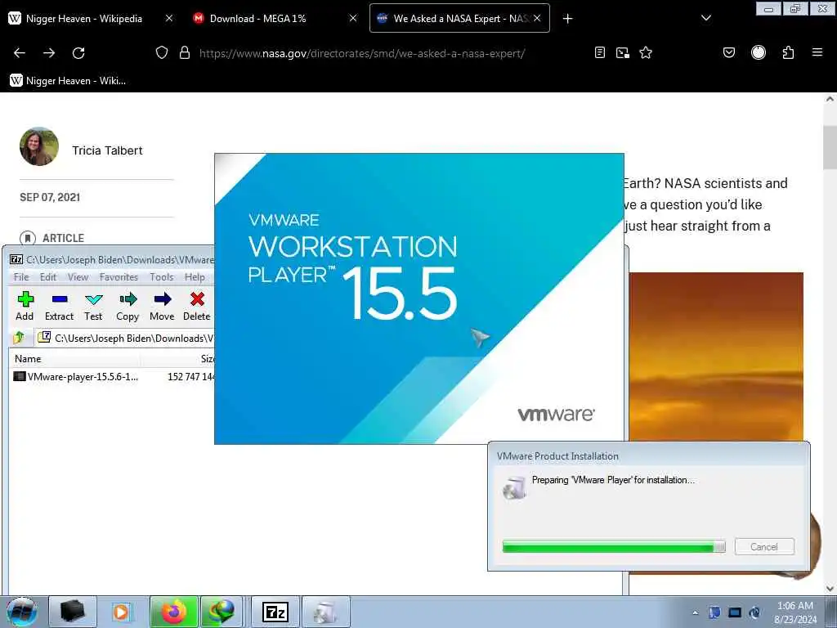Click the shield tracking protection icon
This screenshot has height=628, width=837.
click(x=162, y=53)
